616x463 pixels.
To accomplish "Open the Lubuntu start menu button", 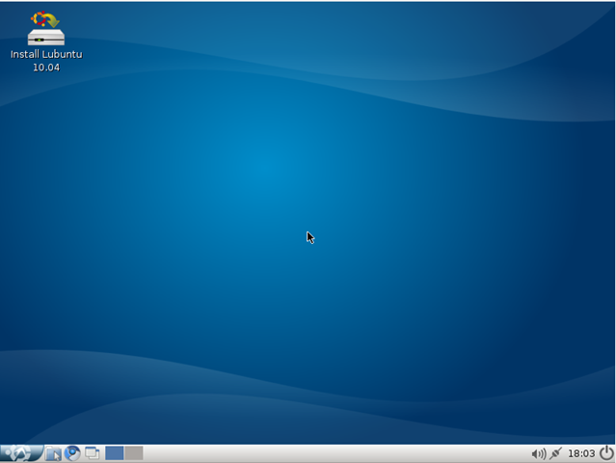I will [x=21, y=453].
